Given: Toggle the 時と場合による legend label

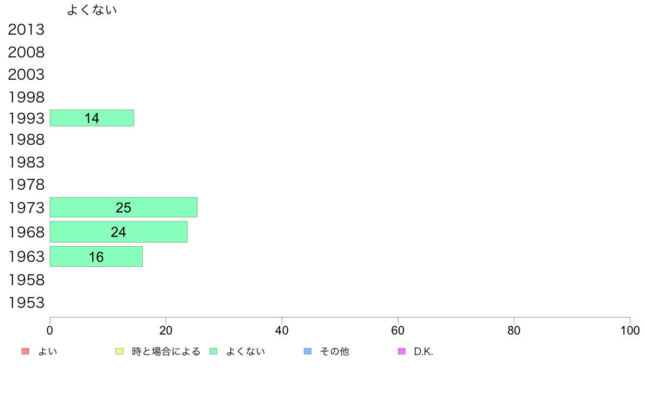Looking at the screenshot, I should tap(166, 351).
